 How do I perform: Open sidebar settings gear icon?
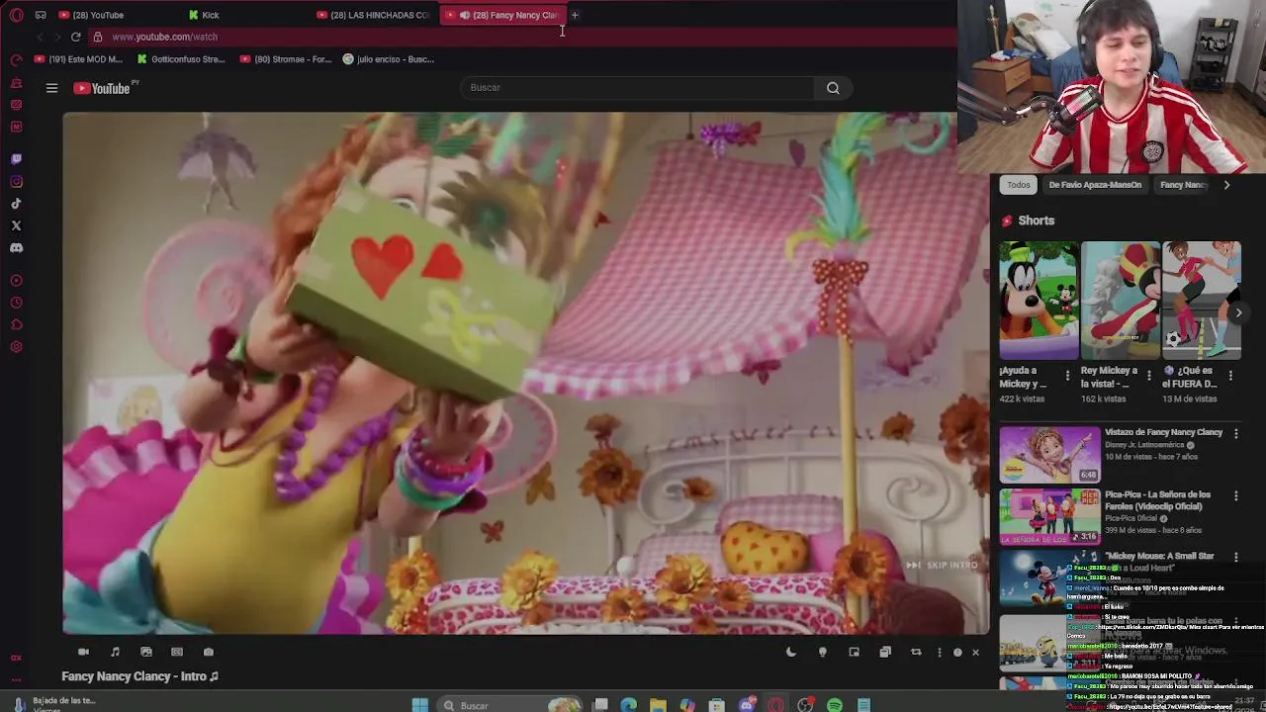[16, 347]
